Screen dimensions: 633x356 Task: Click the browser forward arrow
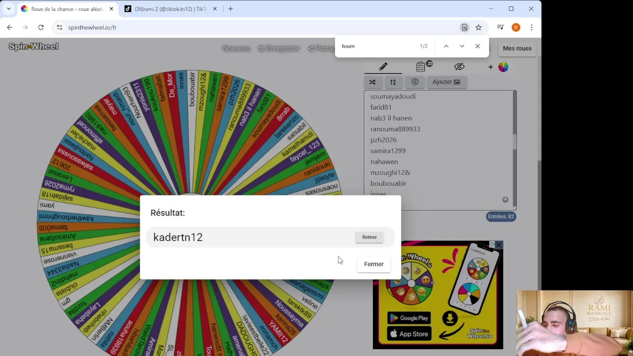[25, 28]
